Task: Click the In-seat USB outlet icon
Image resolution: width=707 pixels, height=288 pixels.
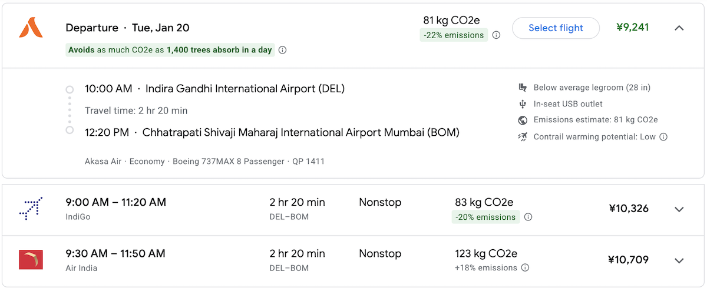Action: coord(522,104)
